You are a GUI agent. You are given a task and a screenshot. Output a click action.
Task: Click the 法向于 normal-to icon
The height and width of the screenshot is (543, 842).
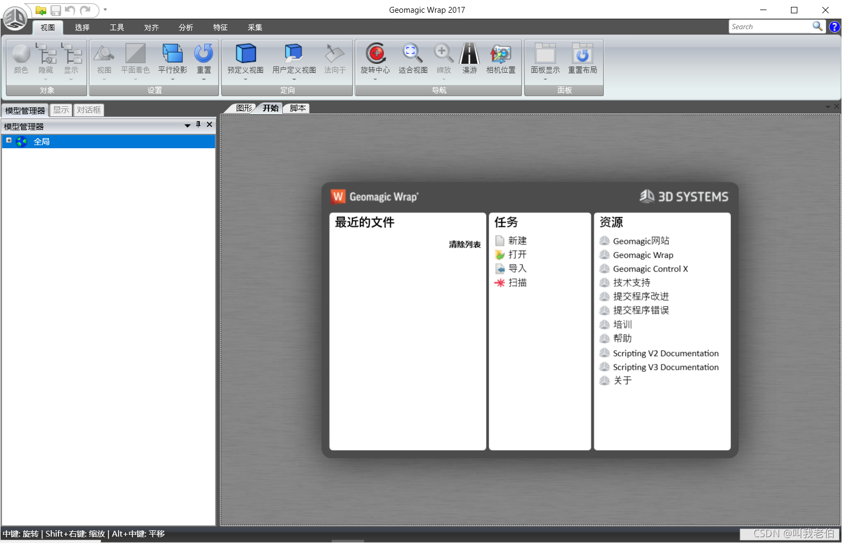pyautogui.click(x=335, y=54)
